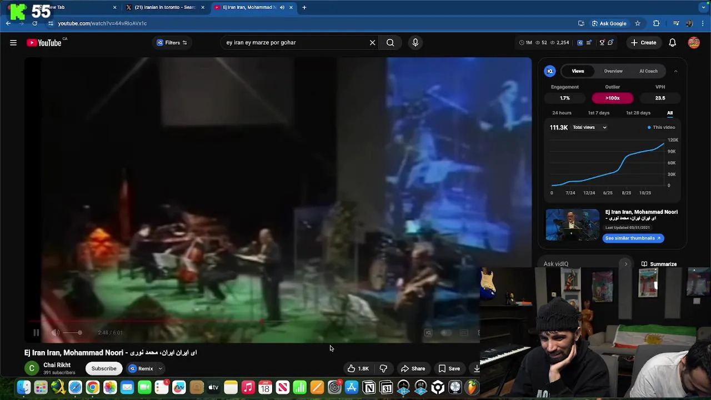Open the vidIQ list icon in top bar
The width and height of the screenshot is (711, 400).
tap(589, 43)
